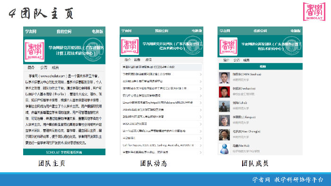Open Linux Tinyhttpd Webbench announcement text

coord(157,103)
